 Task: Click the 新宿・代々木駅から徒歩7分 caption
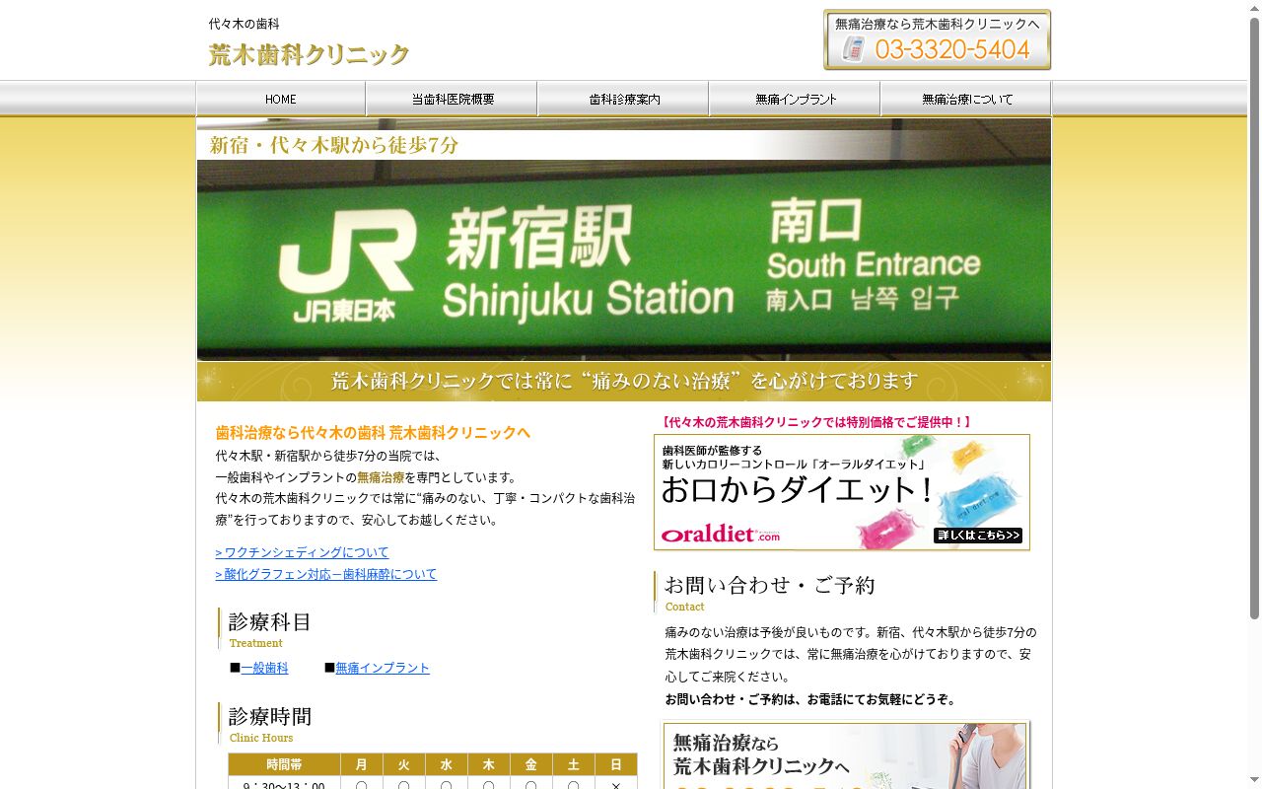(x=334, y=145)
